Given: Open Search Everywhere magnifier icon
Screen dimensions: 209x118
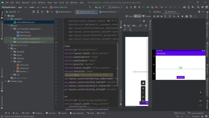Looking at the screenshot, I should [198, 7].
